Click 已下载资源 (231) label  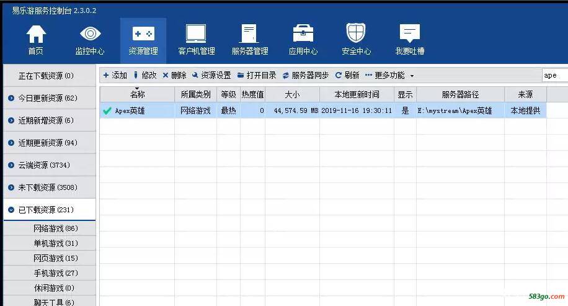[46, 210]
